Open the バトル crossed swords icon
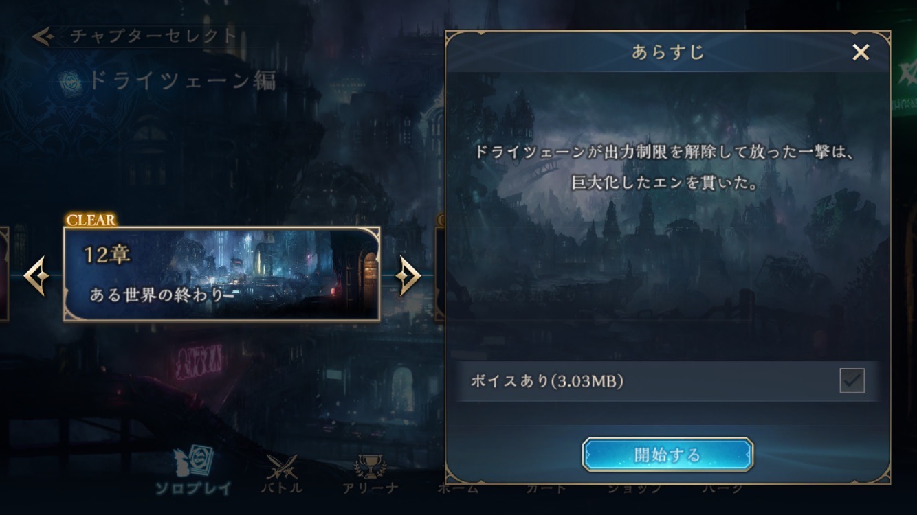 coord(282,467)
